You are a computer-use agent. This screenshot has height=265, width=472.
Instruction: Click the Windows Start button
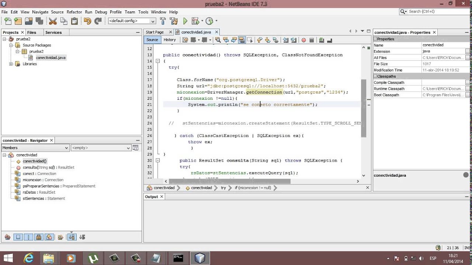(x=8, y=258)
